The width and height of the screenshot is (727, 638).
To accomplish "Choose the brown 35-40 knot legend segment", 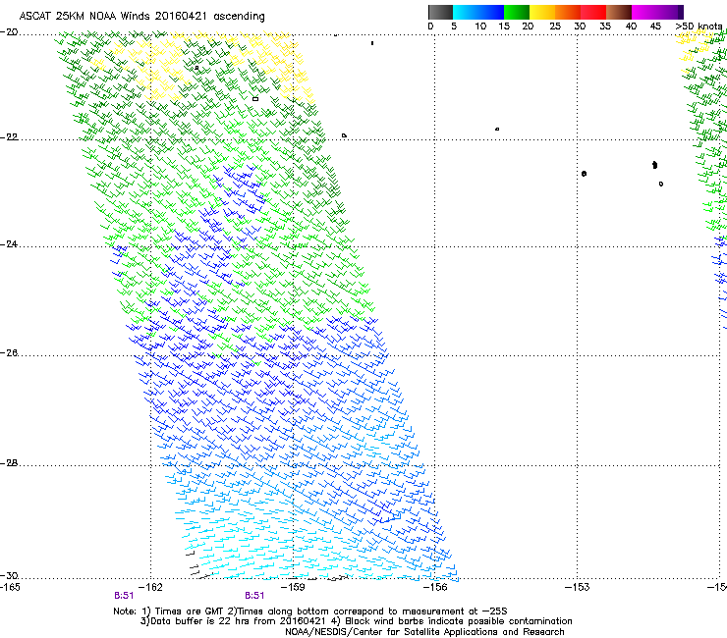I will click(619, 12).
